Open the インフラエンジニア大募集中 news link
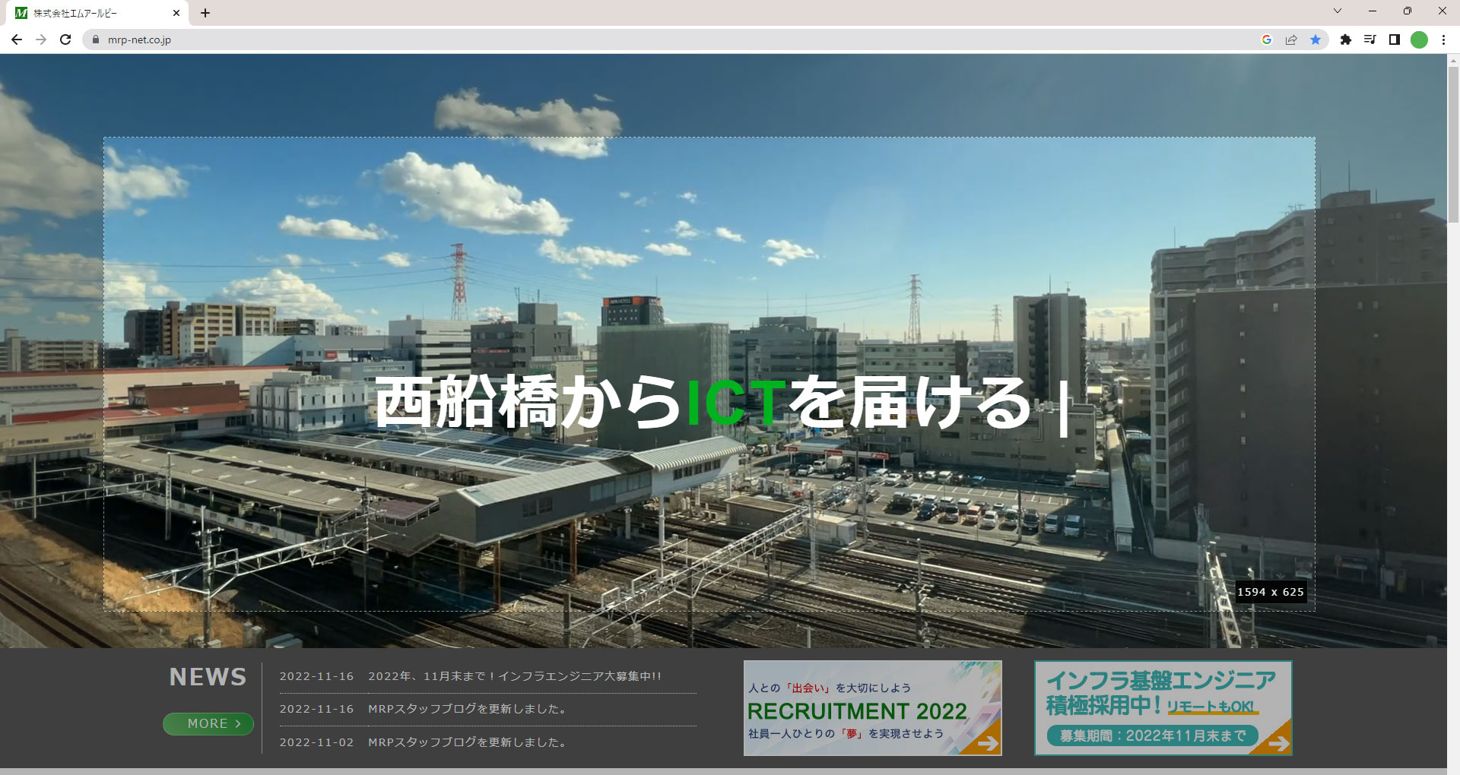This screenshot has height=775, width=1460. [514, 676]
